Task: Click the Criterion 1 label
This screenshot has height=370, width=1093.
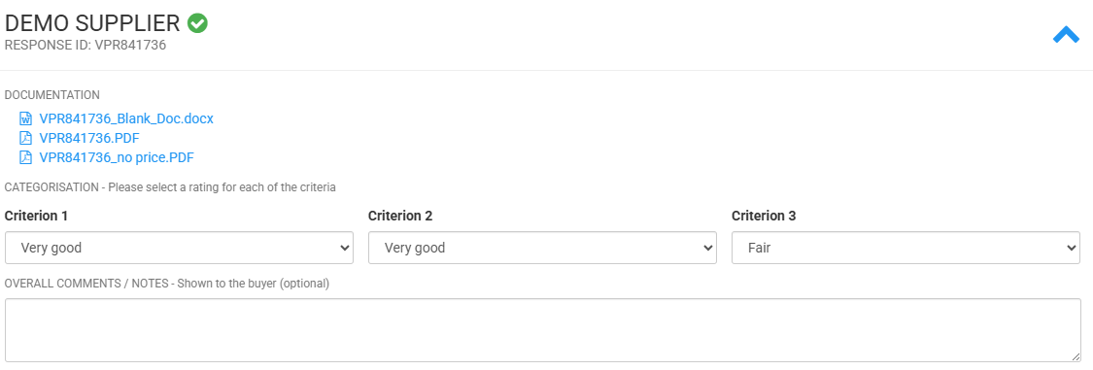Action: 36,216
